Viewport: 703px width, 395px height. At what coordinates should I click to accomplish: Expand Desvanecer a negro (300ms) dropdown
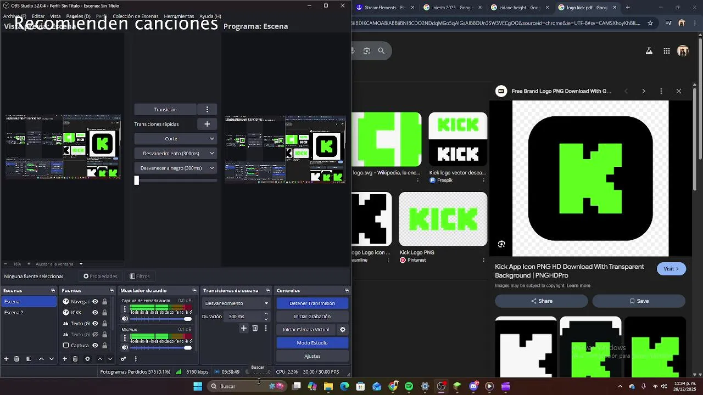coord(211,168)
